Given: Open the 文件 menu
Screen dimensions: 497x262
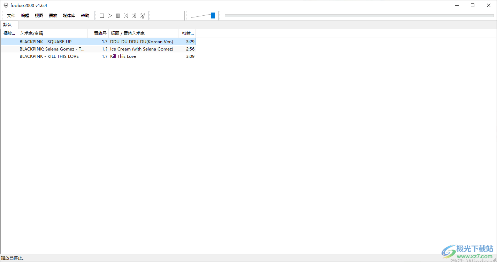Looking at the screenshot, I should point(11,16).
